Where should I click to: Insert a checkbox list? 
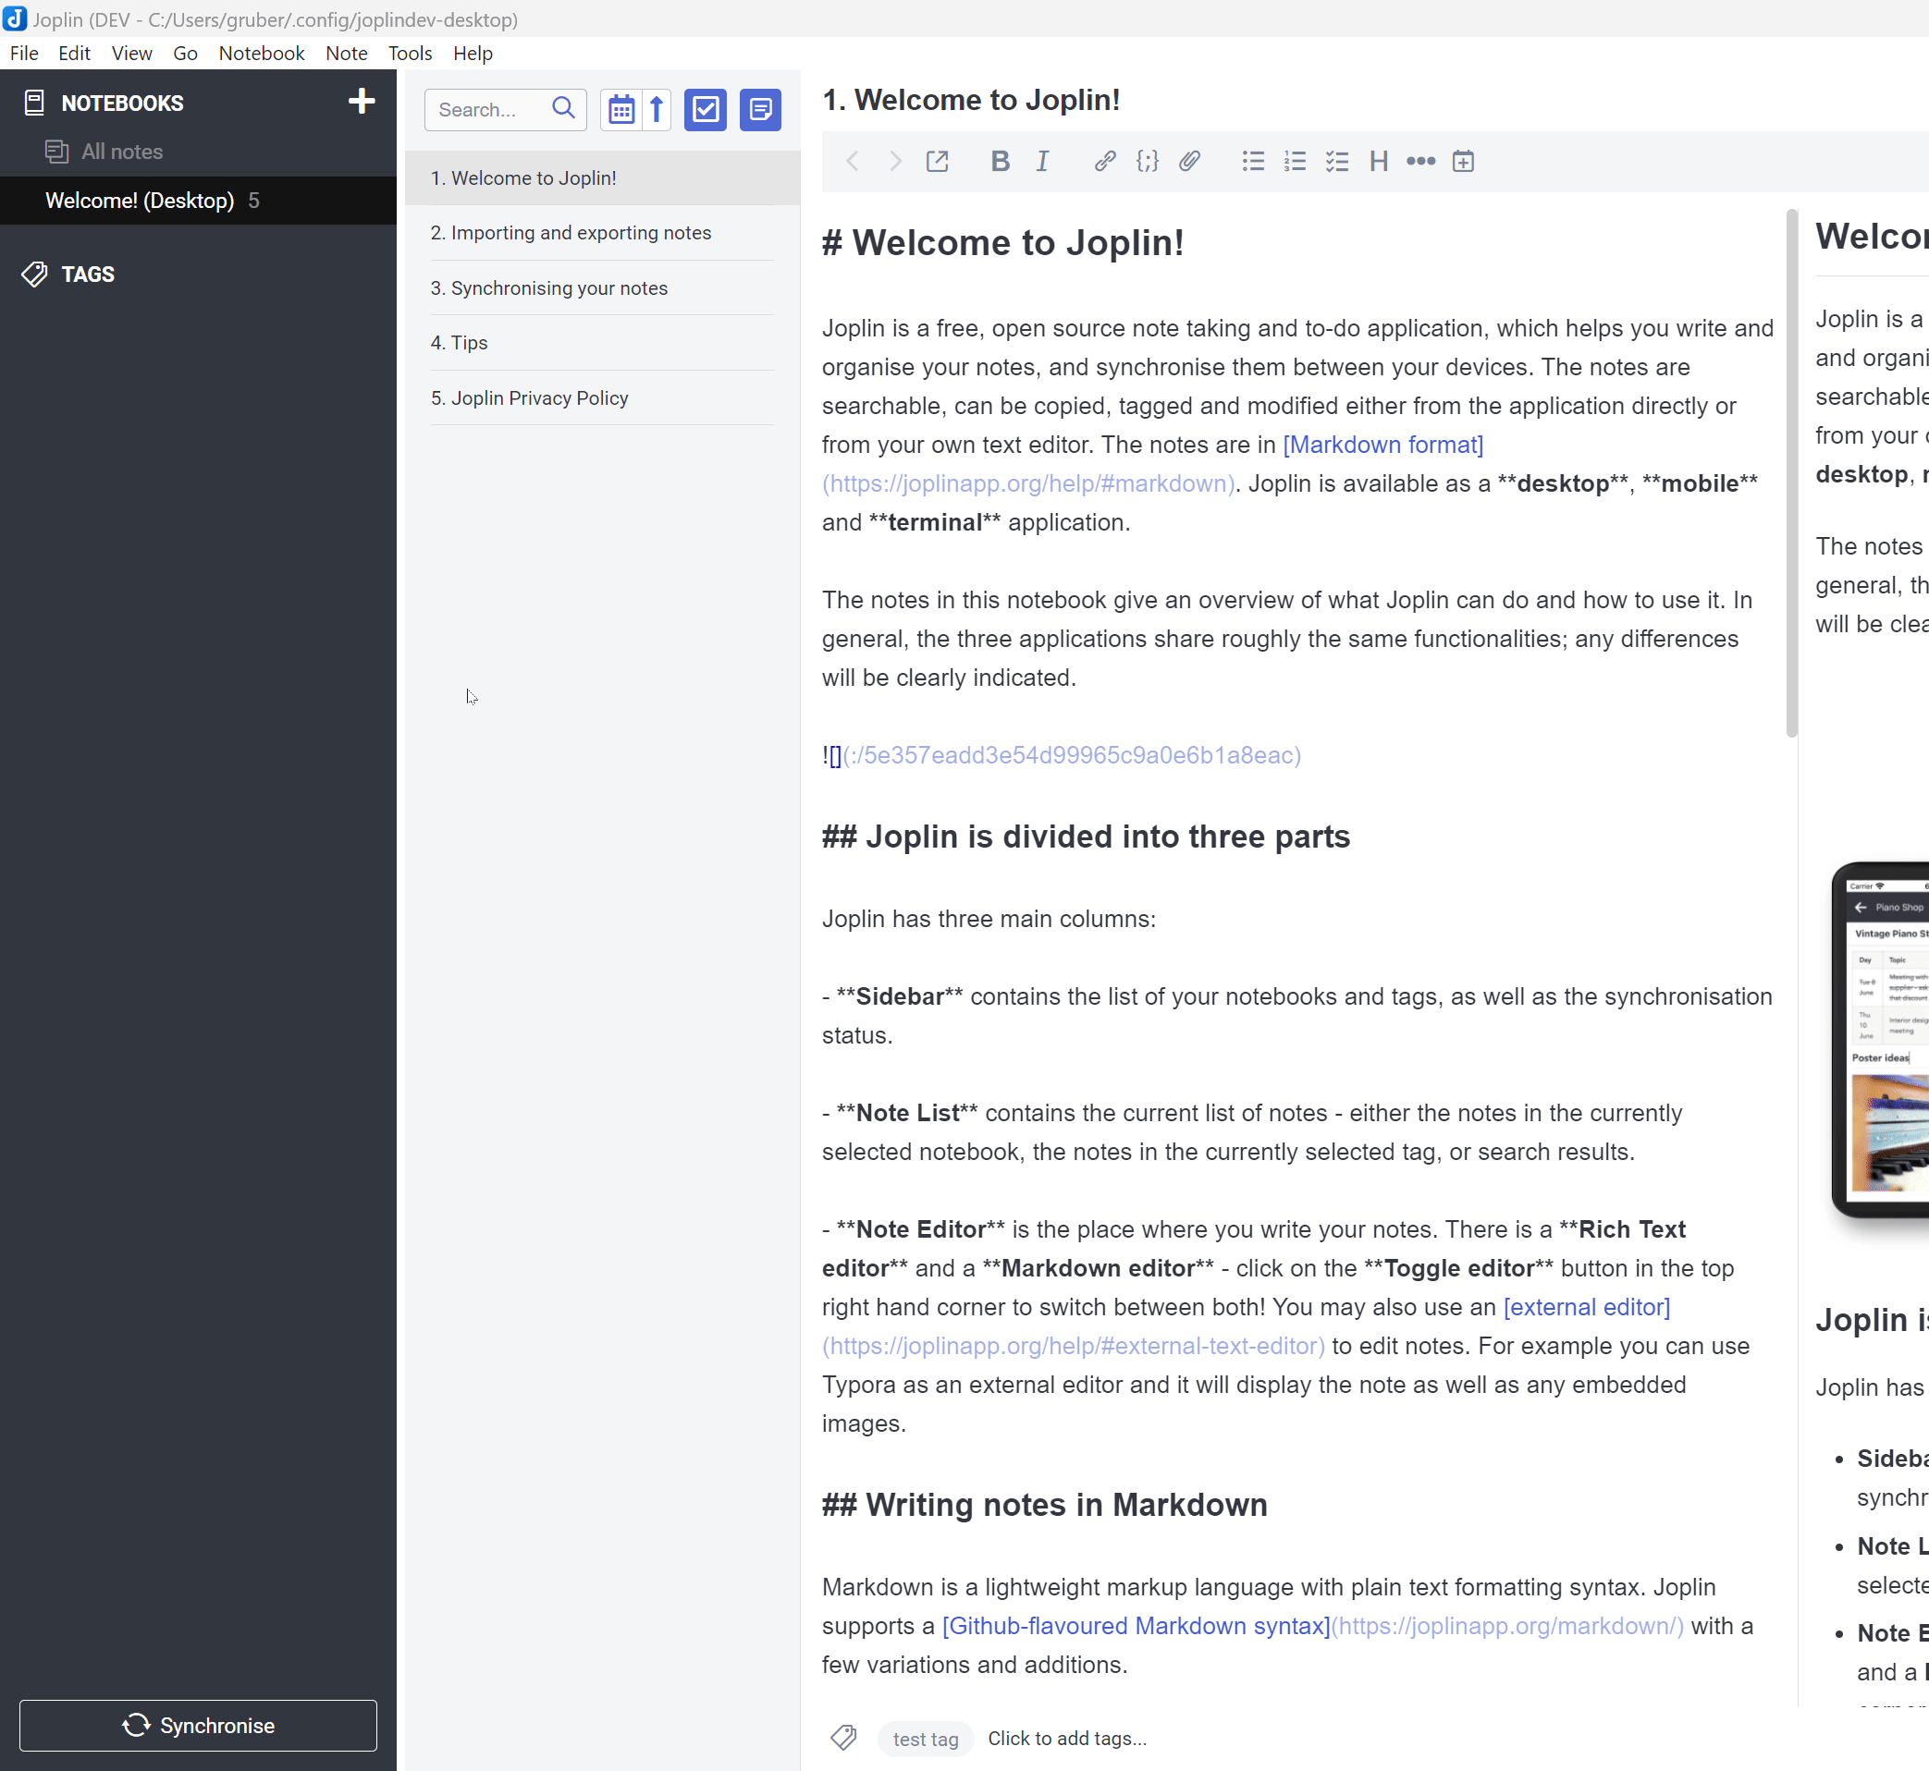point(1336,161)
